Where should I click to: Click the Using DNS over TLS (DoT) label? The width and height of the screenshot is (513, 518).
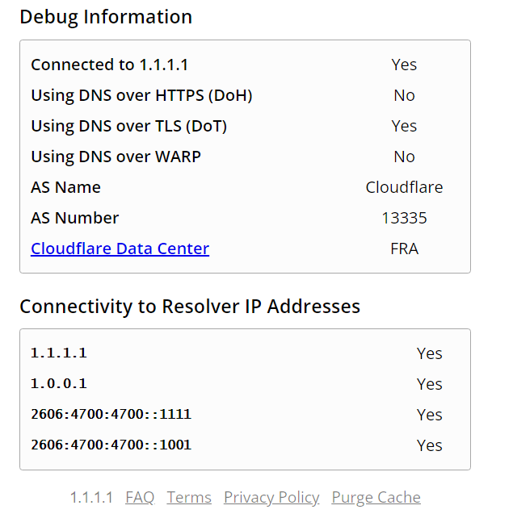[128, 126]
